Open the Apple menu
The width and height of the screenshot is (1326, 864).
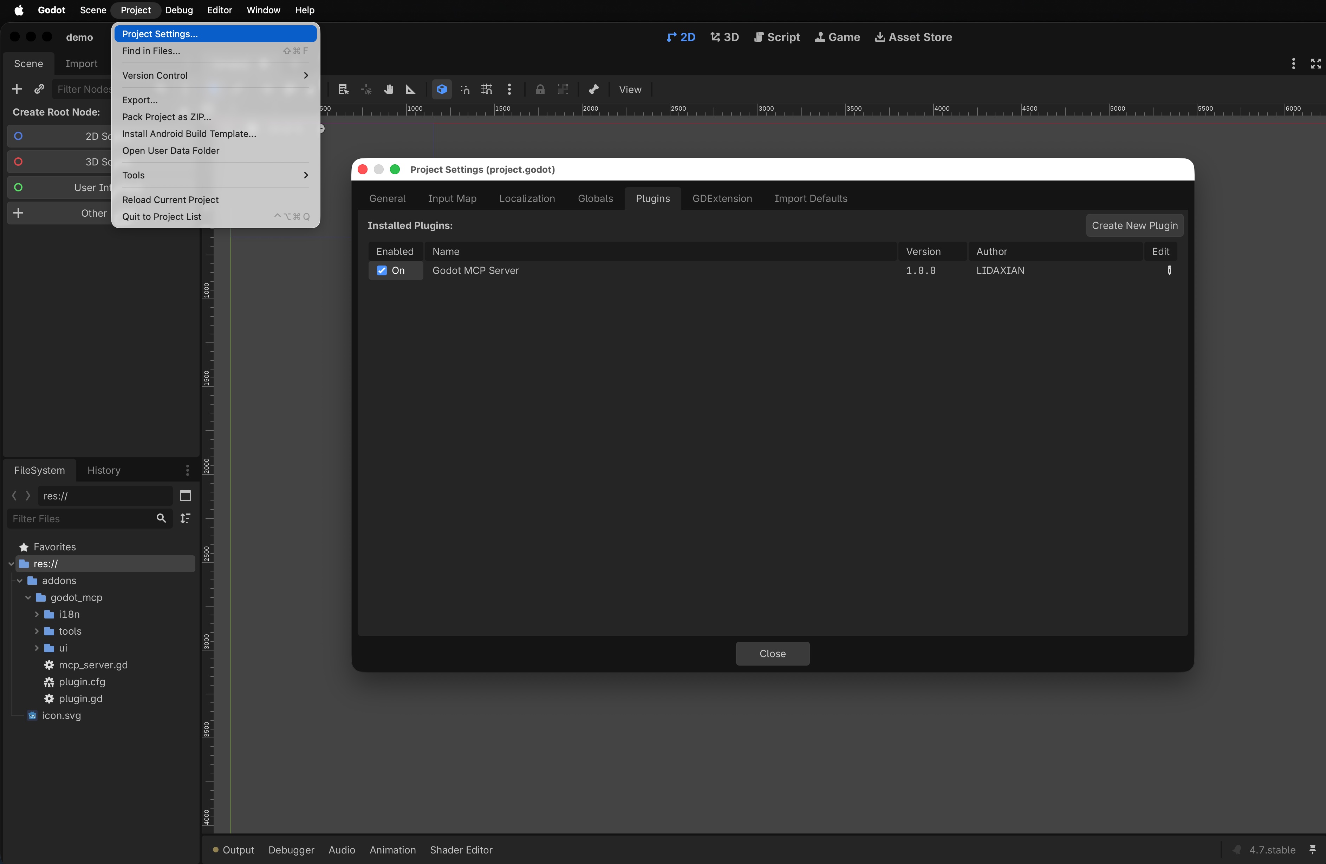click(x=18, y=10)
